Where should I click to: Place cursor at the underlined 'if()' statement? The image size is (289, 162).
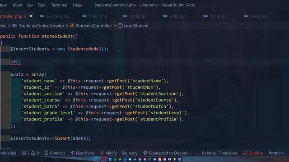16,62
